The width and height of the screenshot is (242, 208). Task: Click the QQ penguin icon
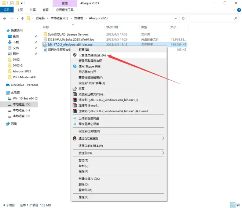point(75,138)
